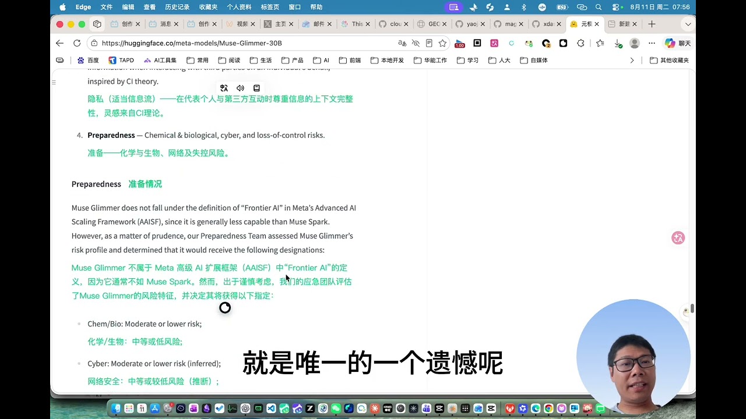
Task: Click the tracking prevention eye icon
Action: click(x=416, y=43)
